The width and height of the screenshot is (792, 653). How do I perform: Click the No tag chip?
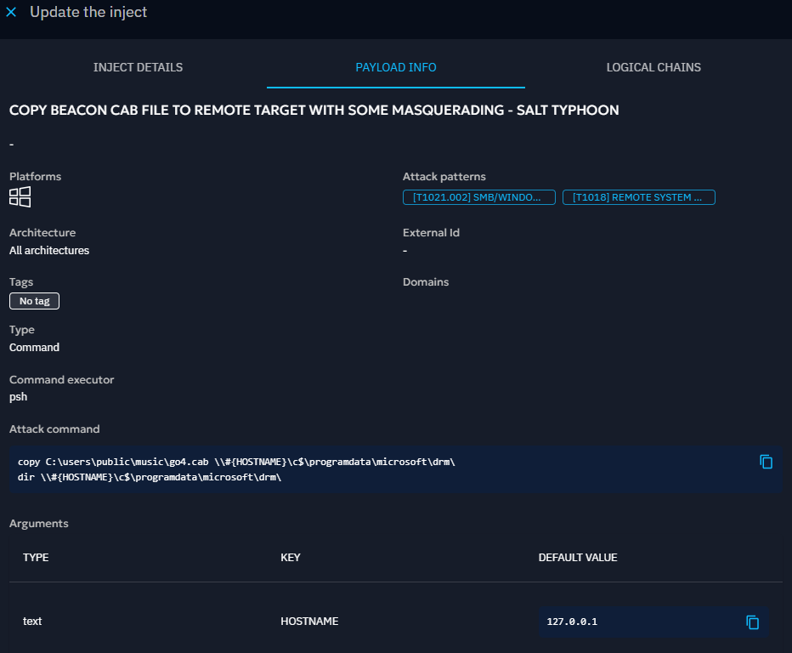tap(34, 301)
